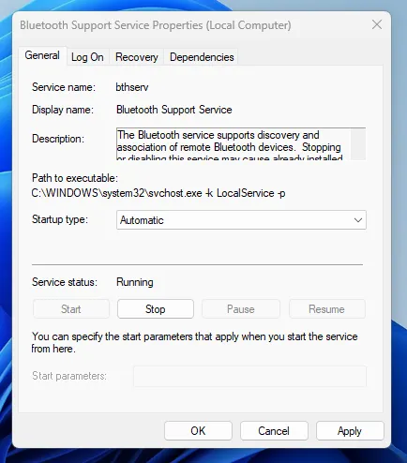Open the Startup type dropdown
The height and width of the screenshot is (463, 407).
[241, 220]
